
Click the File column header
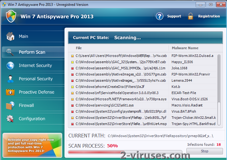point(79,48)
